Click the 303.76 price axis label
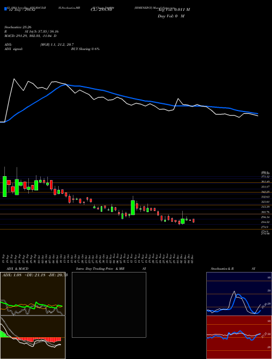 pyautogui.click(x=265, y=212)
